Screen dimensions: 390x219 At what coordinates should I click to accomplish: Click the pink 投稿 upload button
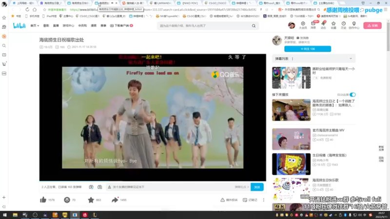(372, 26)
